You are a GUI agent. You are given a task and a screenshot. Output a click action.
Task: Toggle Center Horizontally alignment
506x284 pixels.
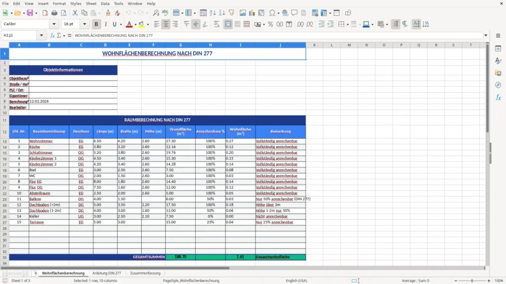pyautogui.click(x=166, y=24)
